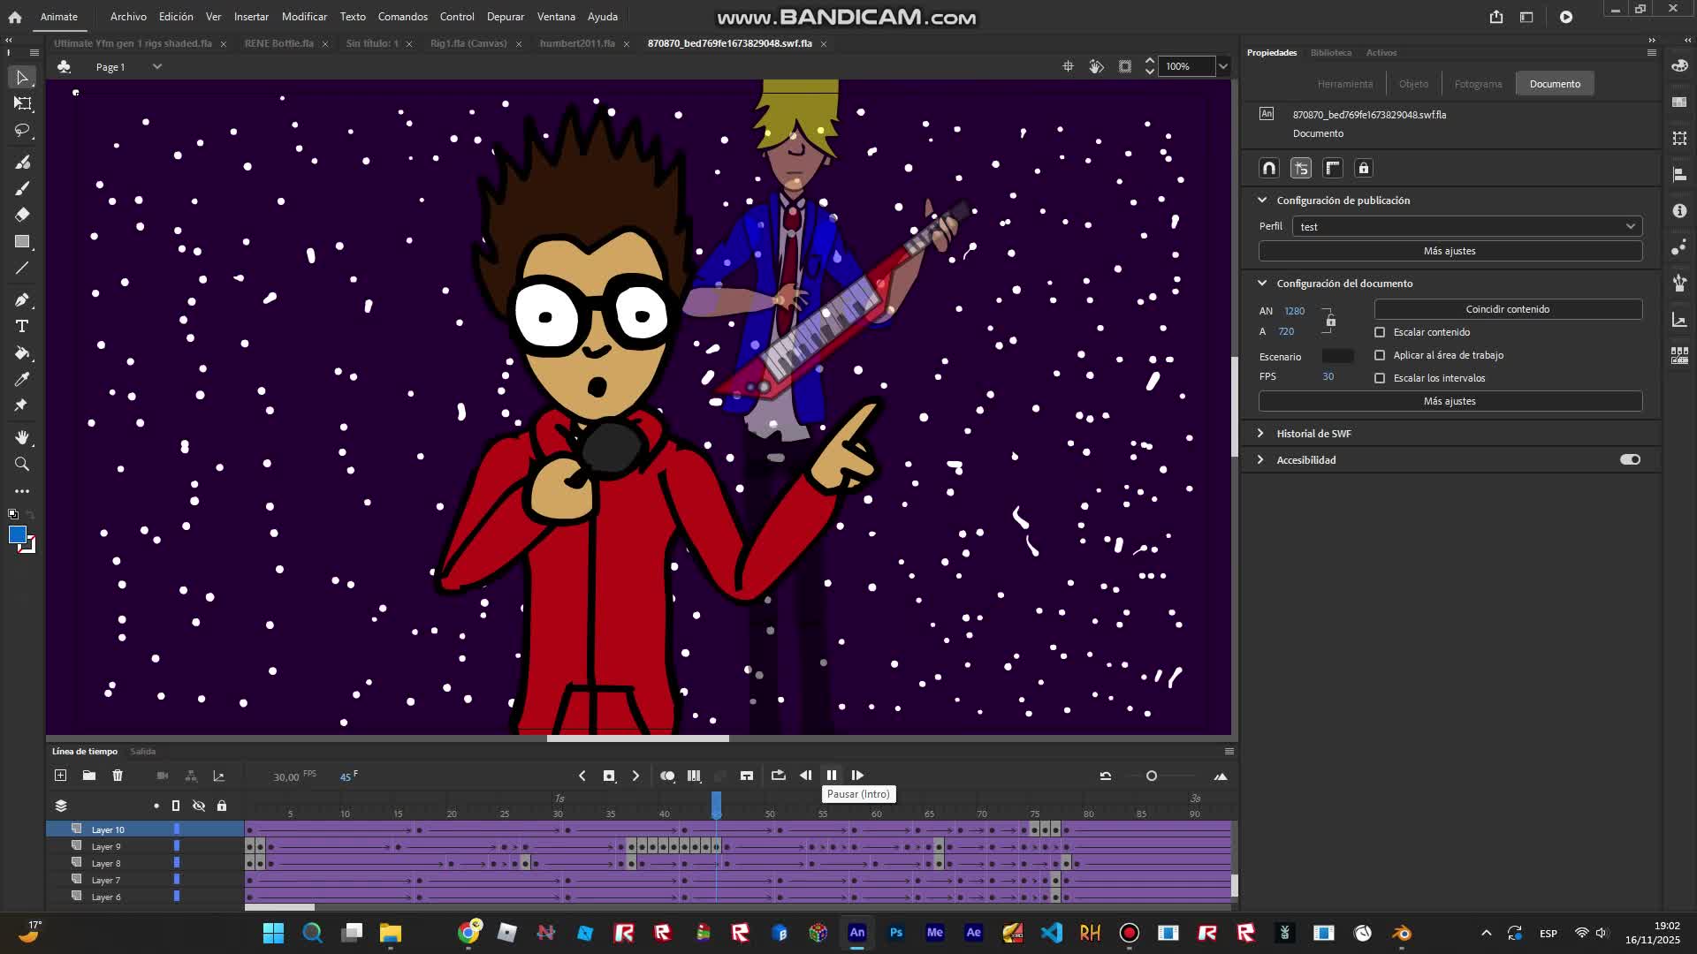Activate the Zoom tool
This screenshot has height=954, width=1697.
[x=22, y=464]
